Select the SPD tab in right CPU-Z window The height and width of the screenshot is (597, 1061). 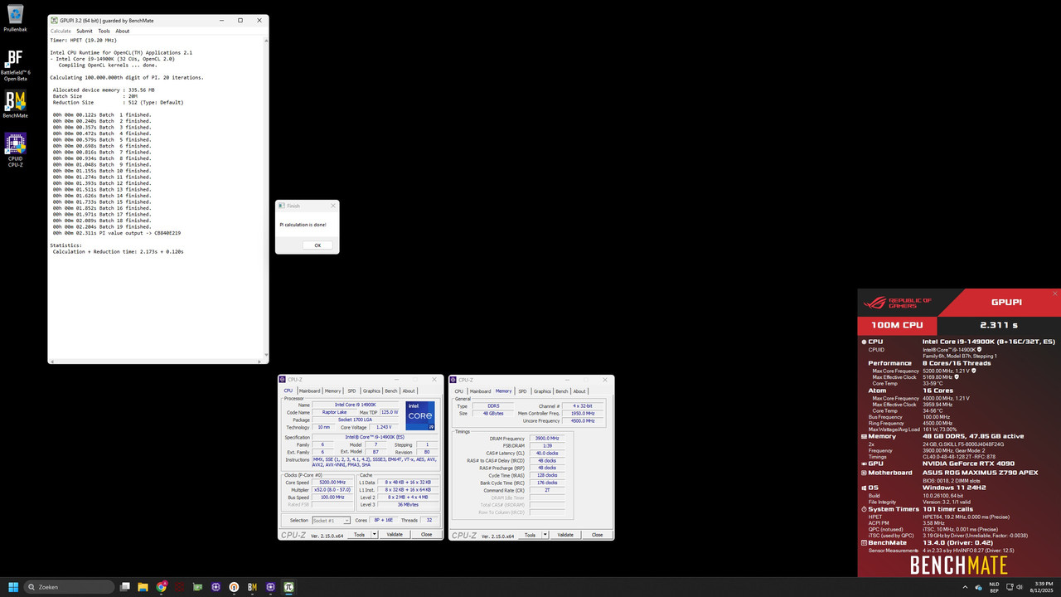click(522, 391)
